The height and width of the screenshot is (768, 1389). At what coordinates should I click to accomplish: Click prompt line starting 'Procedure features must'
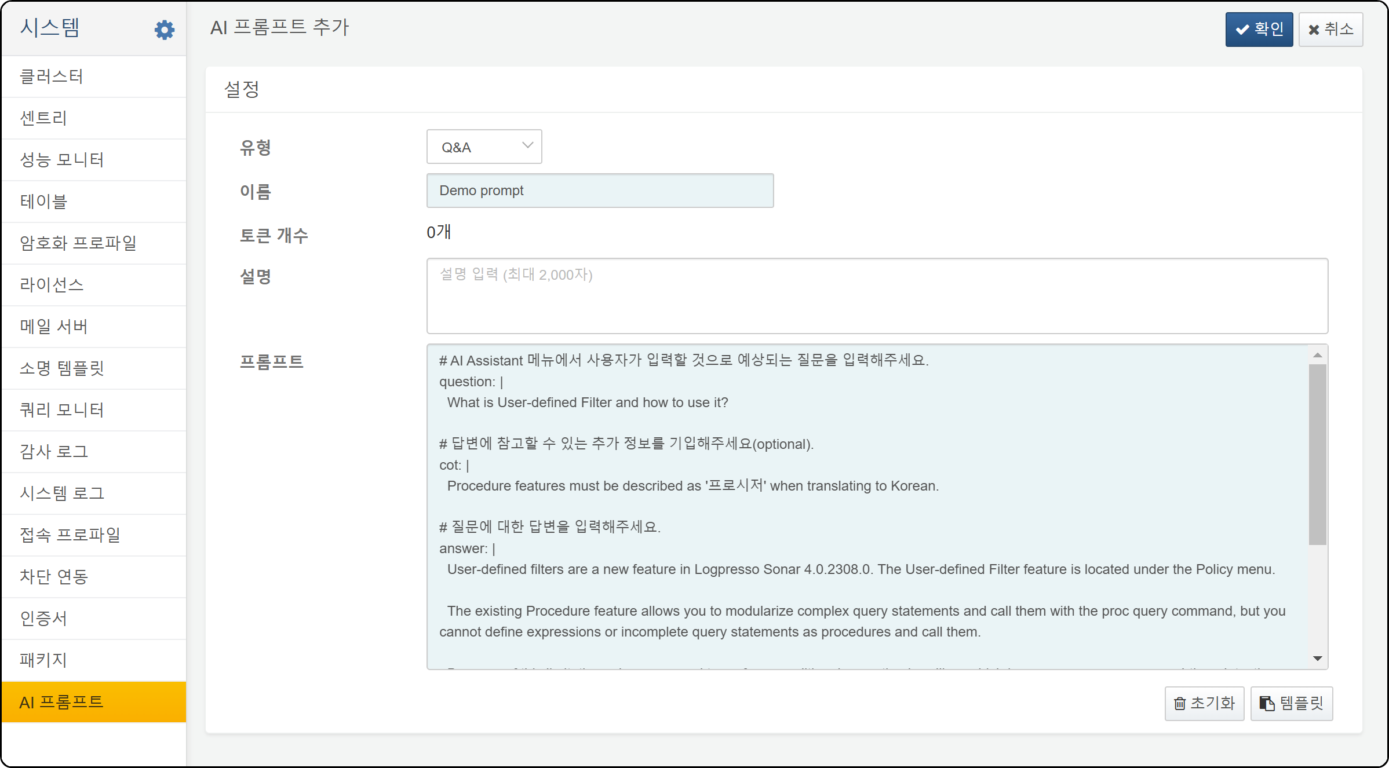[693, 485]
